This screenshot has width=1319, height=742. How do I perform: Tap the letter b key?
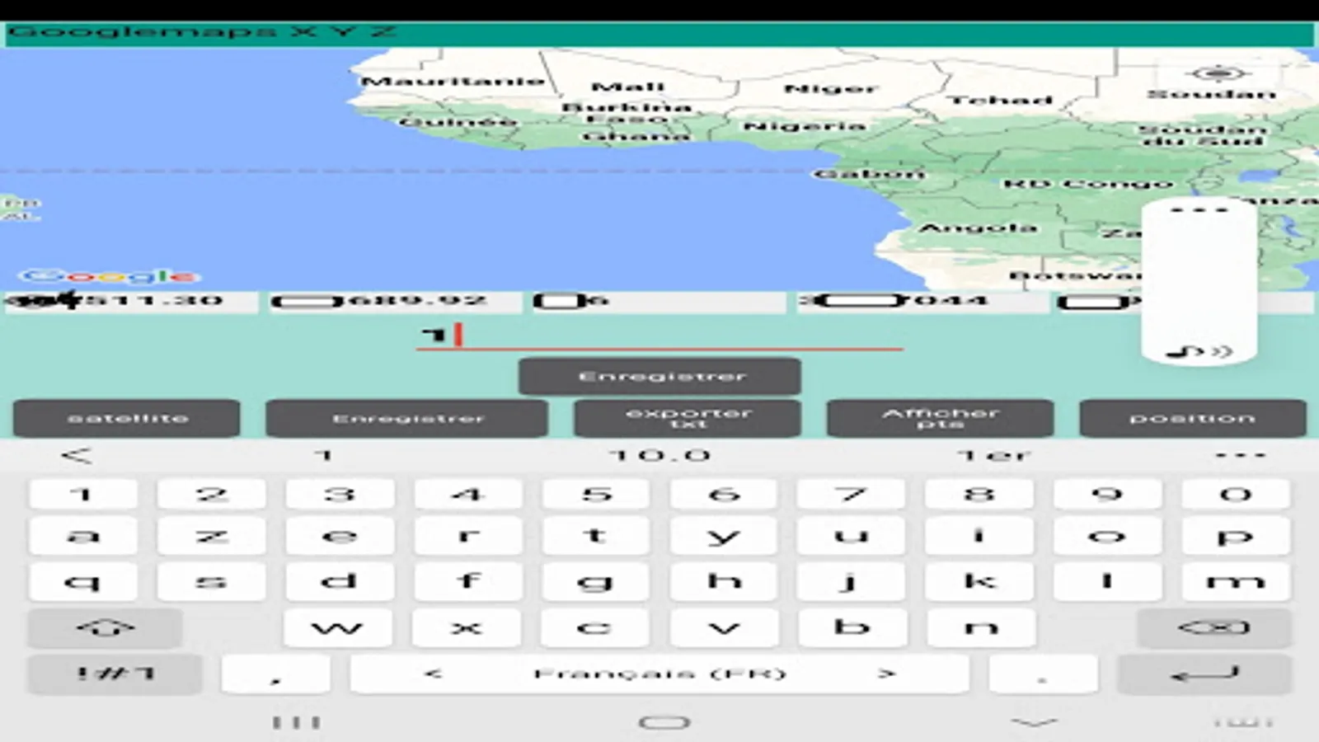point(852,628)
